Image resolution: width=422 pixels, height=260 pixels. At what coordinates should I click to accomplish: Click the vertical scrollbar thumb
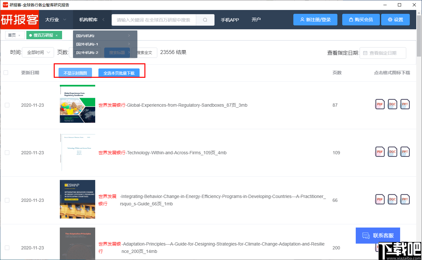coord(419,35)
